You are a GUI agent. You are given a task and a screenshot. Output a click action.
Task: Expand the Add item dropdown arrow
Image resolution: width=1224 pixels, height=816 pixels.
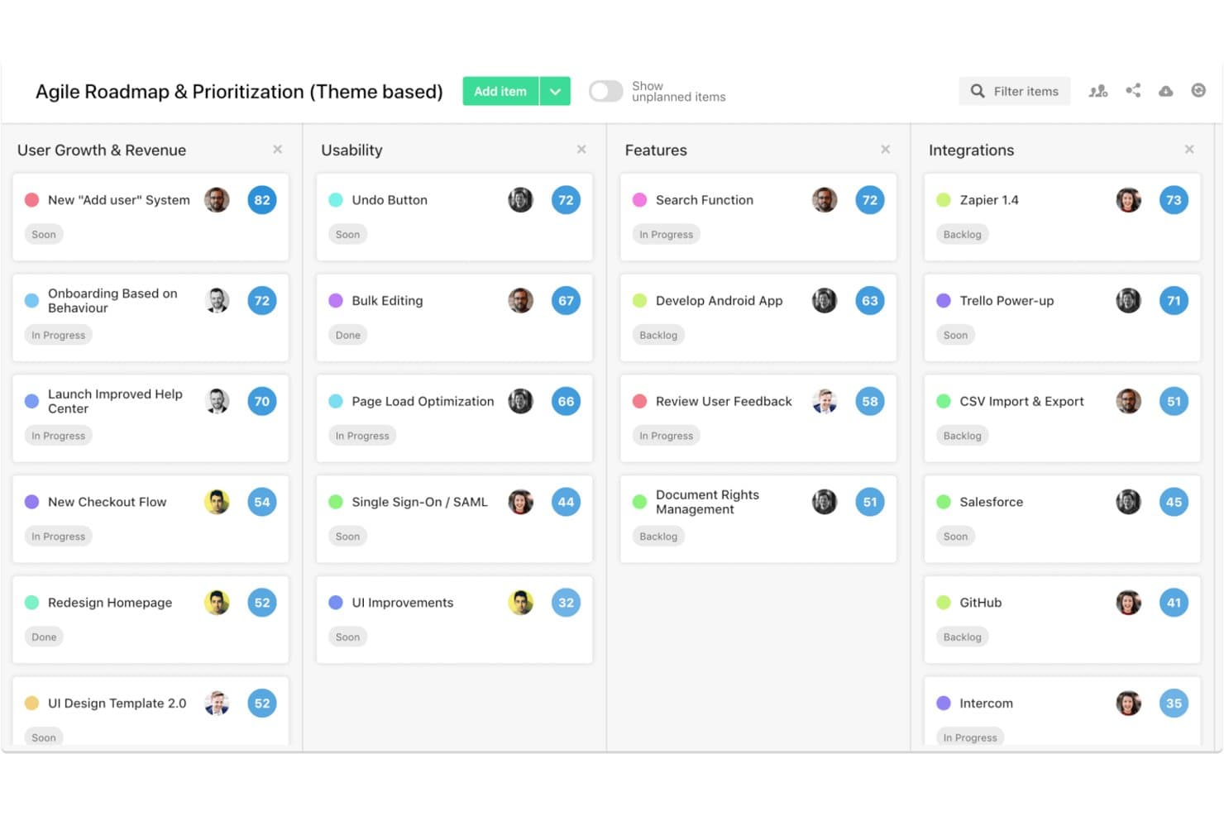pyautogui.click(x=555, y=91)
